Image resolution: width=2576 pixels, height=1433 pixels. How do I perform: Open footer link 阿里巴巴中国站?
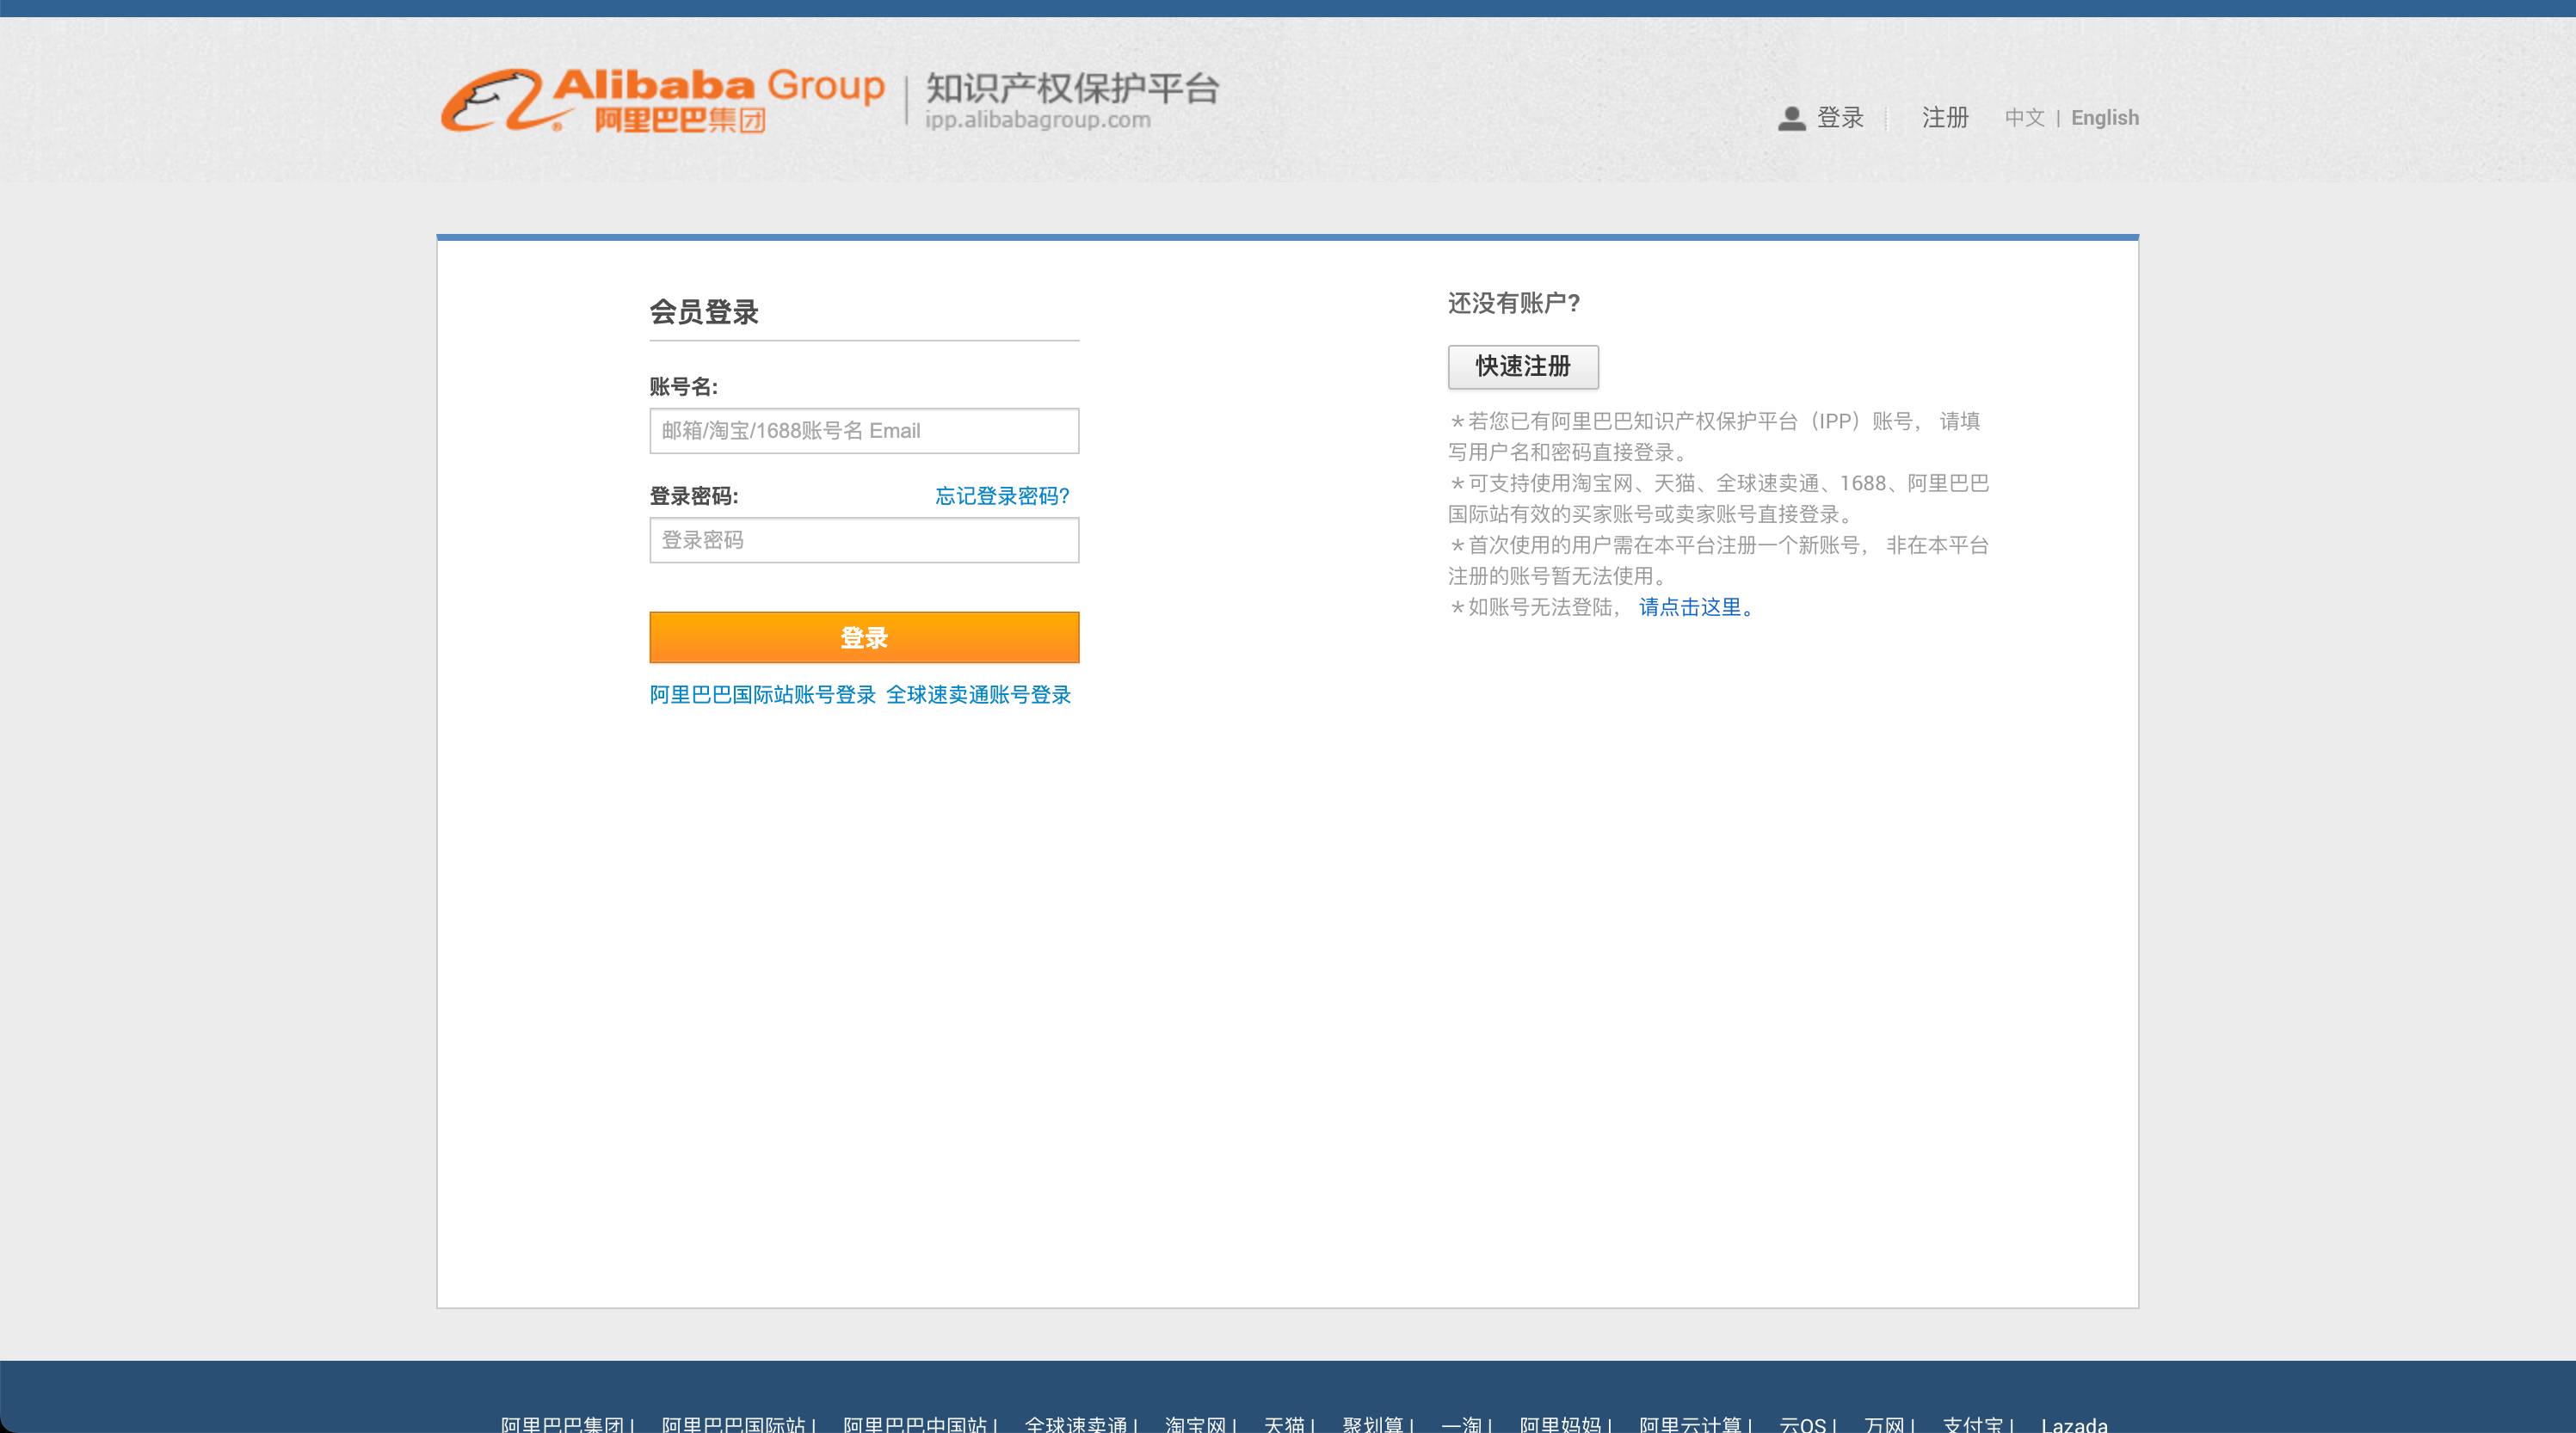tap(915, 1425)
